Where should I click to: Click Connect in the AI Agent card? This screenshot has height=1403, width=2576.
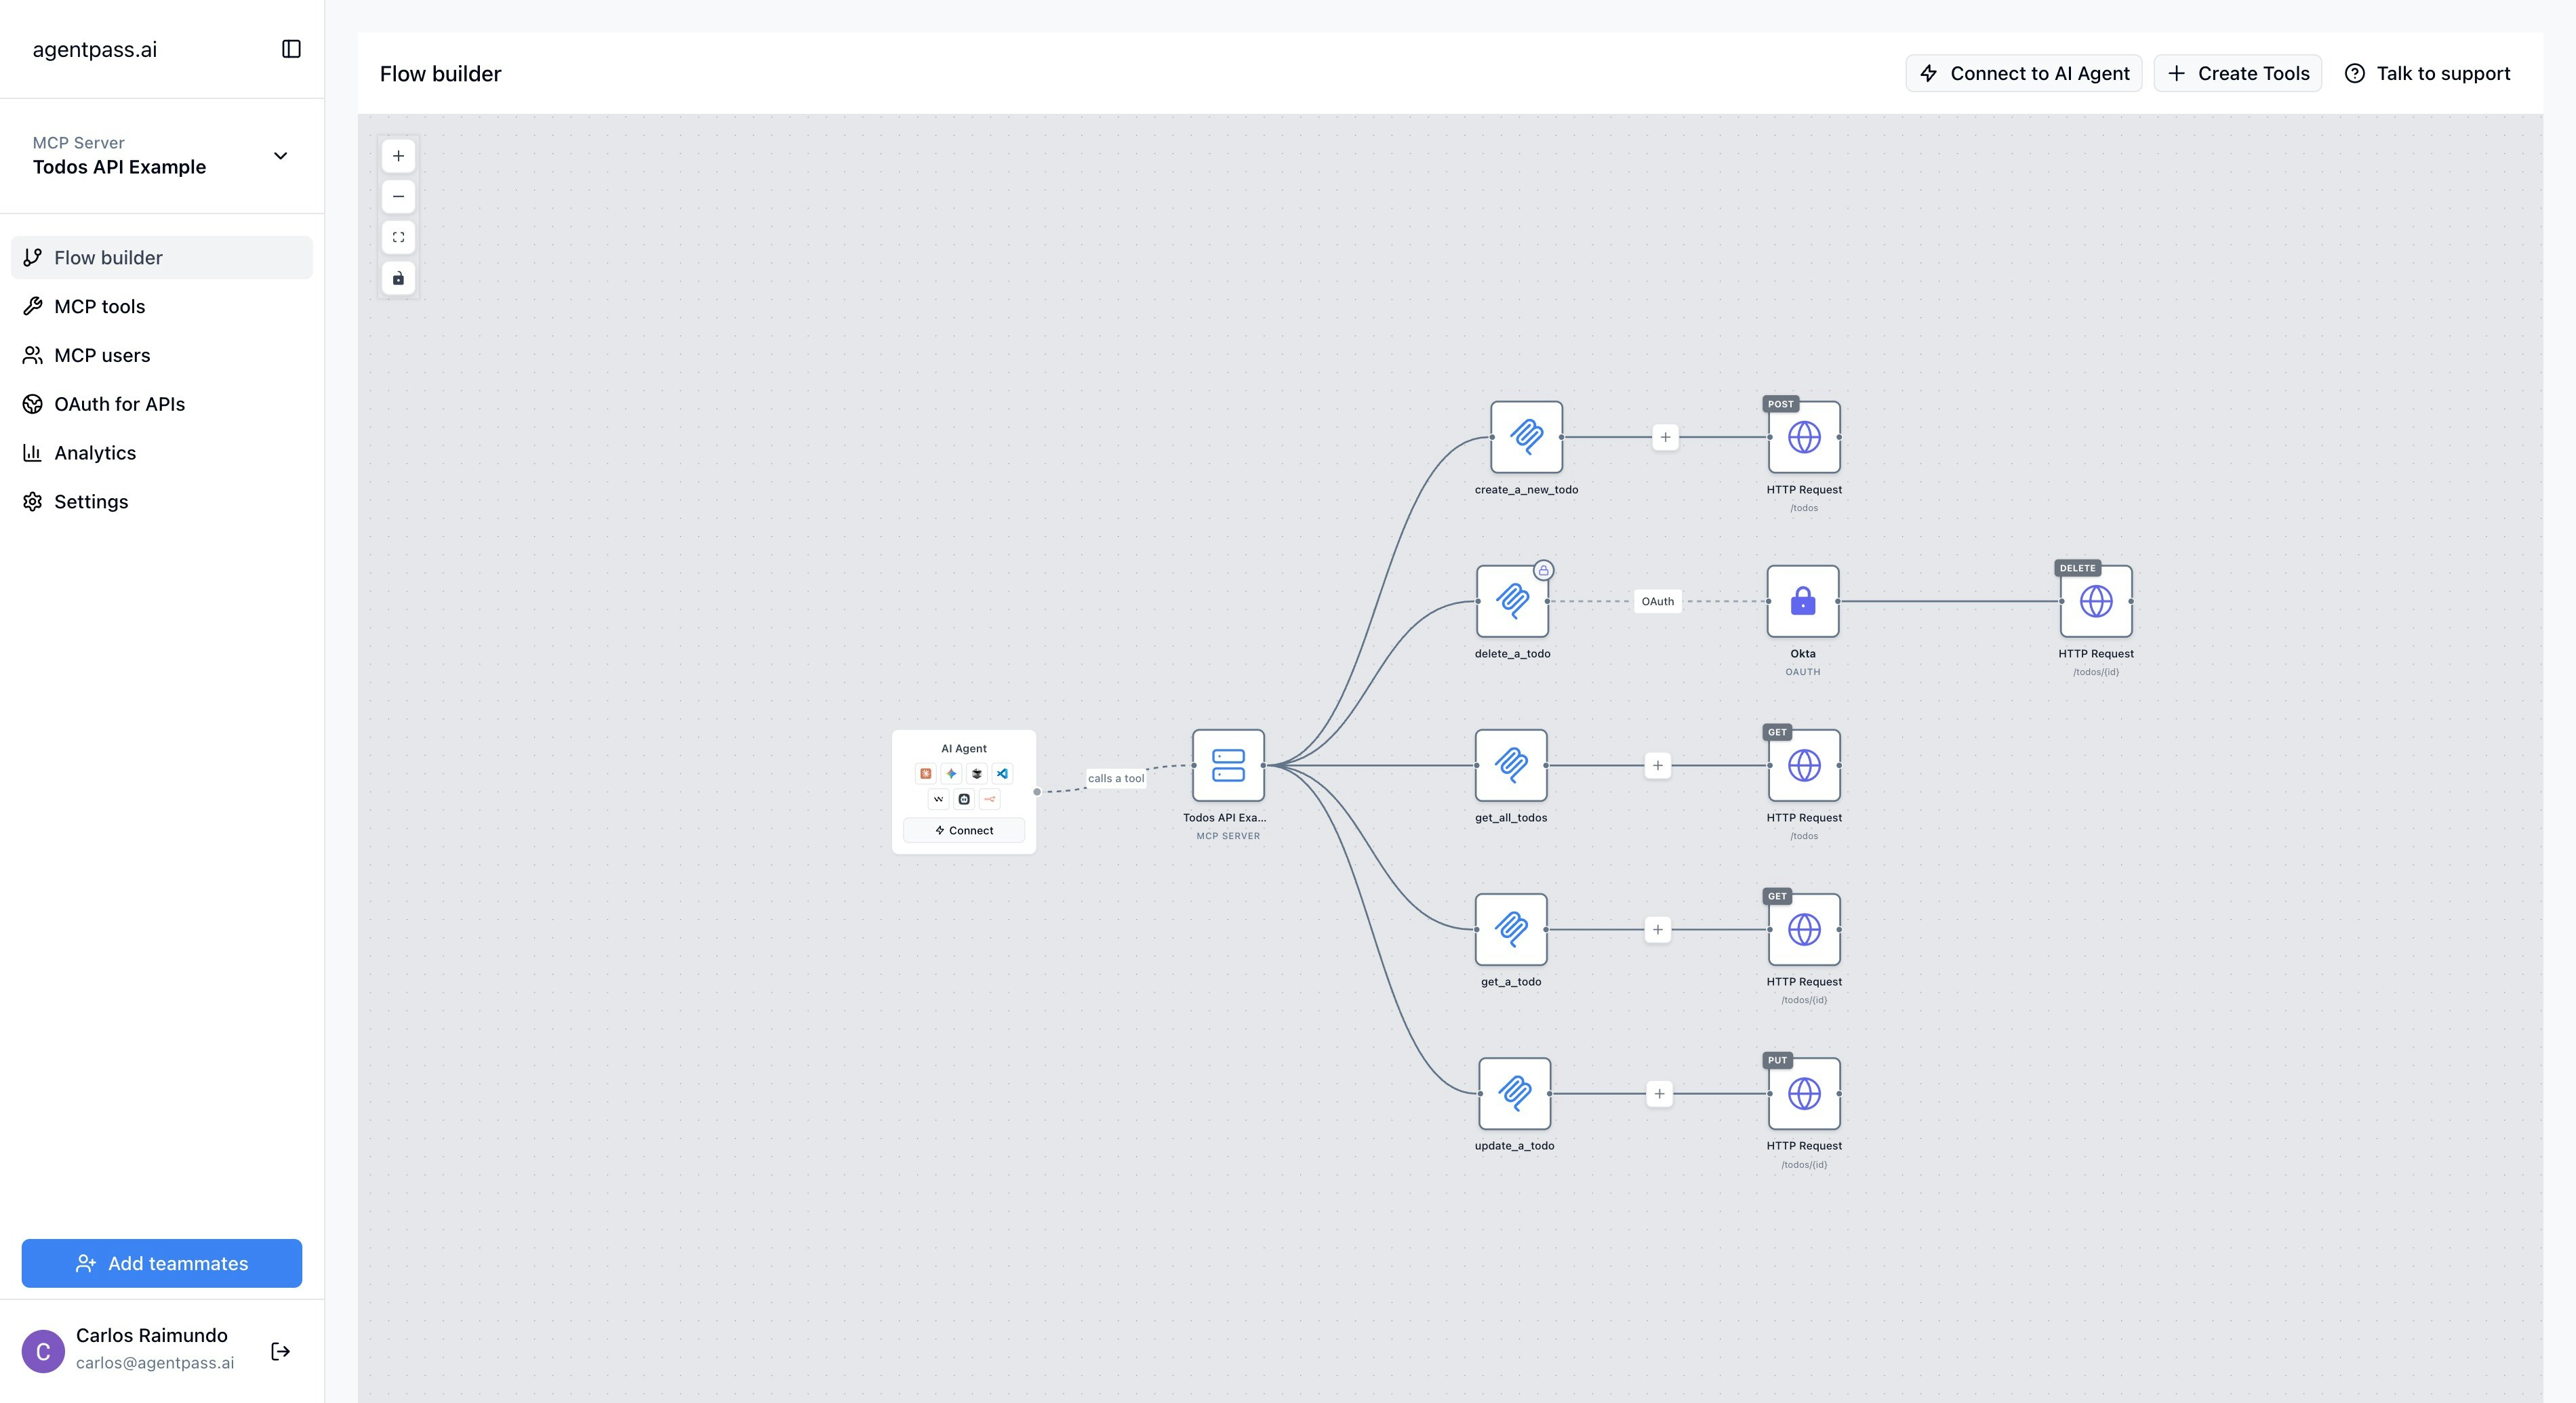pyautogui.click(x=963, y=830)
